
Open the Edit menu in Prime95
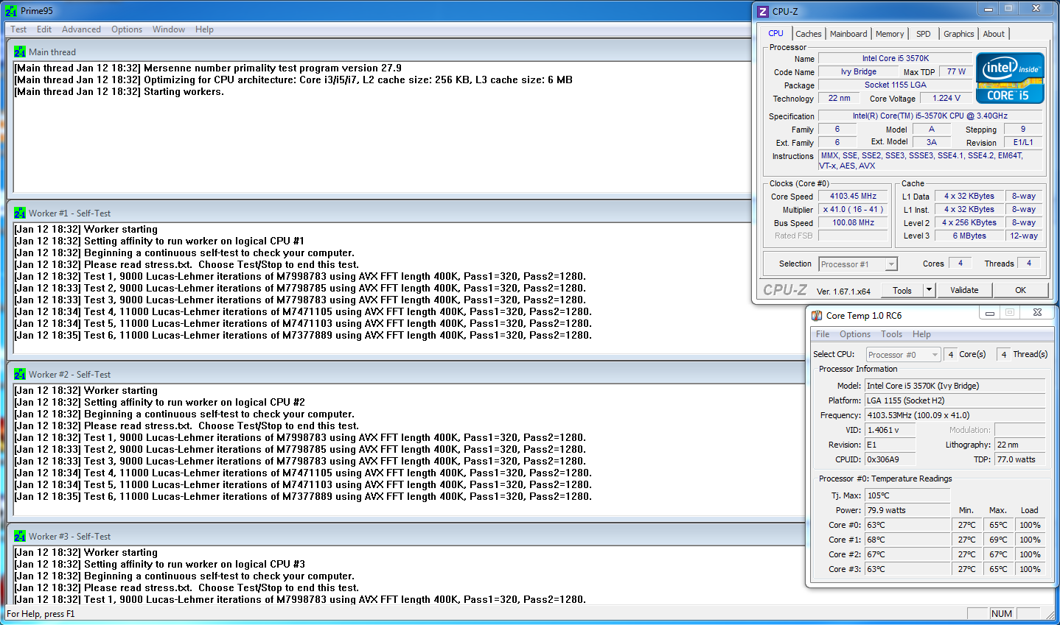[44, 29]
